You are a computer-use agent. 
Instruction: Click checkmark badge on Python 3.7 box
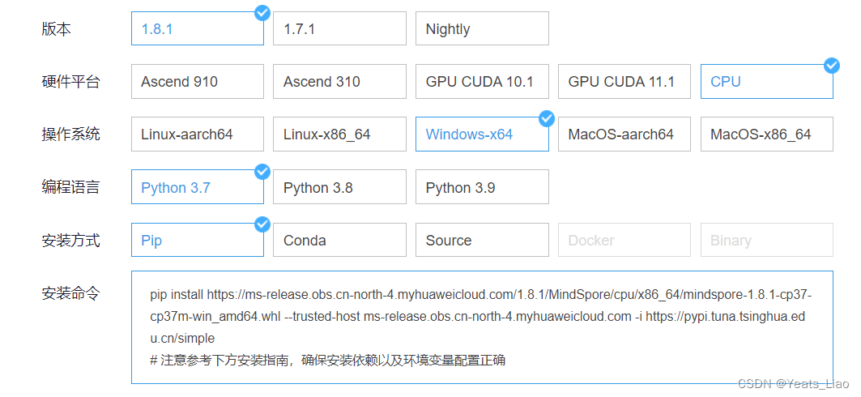pyautogui.click(x=262, y=171)
